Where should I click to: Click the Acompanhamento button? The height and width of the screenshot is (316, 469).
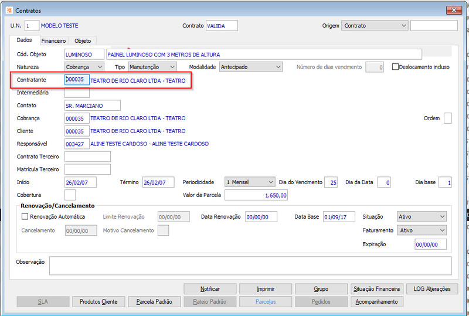click(x=377, y=301)
